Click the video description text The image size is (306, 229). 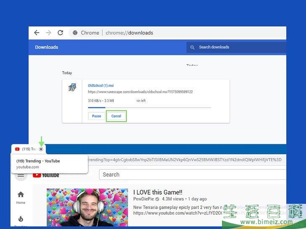click(x=210, y=210)
